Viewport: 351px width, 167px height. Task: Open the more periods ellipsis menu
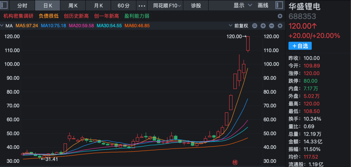tap(142, 6)
